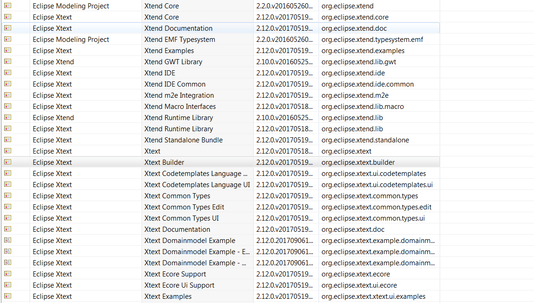Select the "Xtext Codetemplates Language UI" name

pyautogui.click(x=197, y=185)
